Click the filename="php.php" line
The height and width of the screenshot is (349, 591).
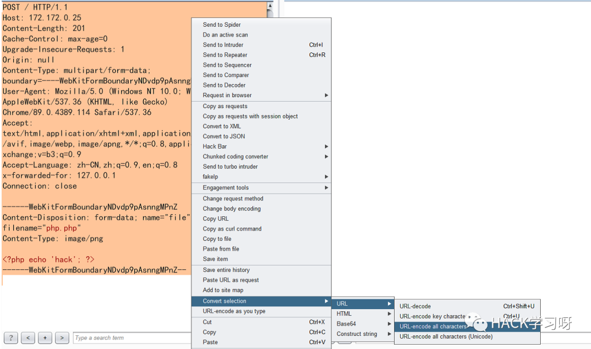[x=42, y=228]
